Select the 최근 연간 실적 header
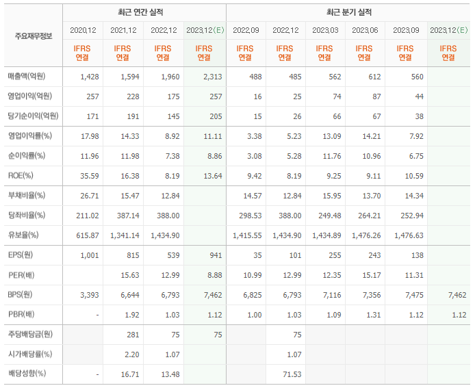This screenshot has height=388, width=475. tap(140, 12)
